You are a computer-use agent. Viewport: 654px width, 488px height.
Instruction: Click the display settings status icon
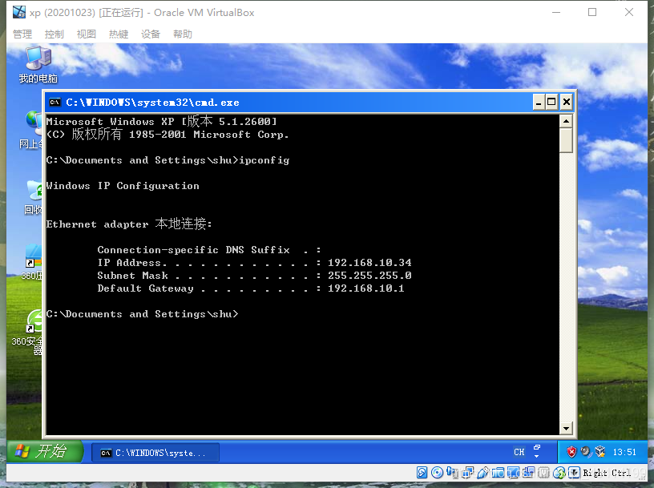point(513,472)
